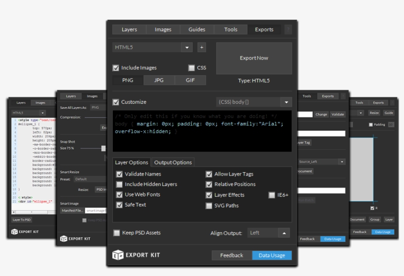Image resolution: width=404 pixels, height=276 pixels.
Task: Click the smart image input field
Action: coord(96,211)
